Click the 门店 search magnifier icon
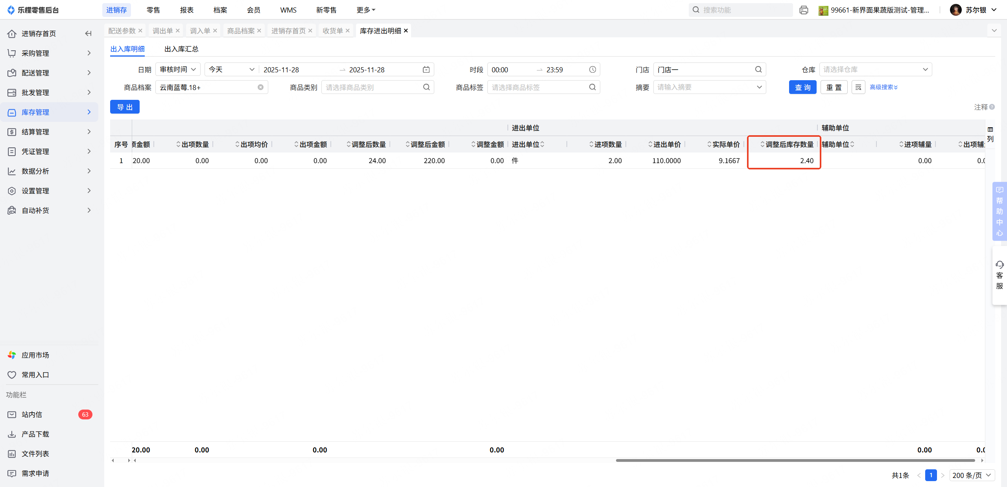Viewport: 1007px width, 487px height. (758, 70)
